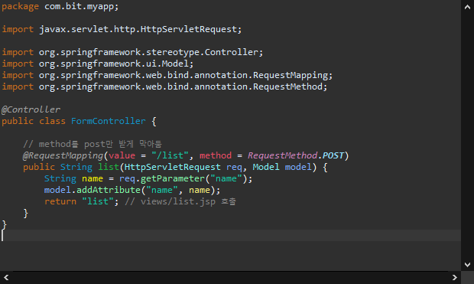
Task: Click the @RequestMapping annotation
Action: click(63, 155)
